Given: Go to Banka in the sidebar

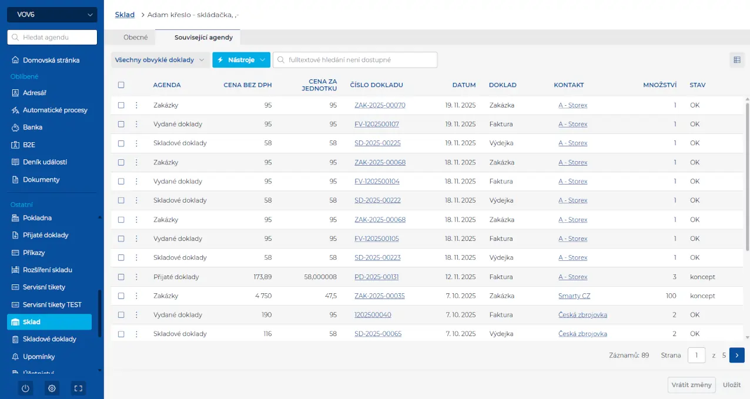Looking at the screenshot, I should 32,127.
